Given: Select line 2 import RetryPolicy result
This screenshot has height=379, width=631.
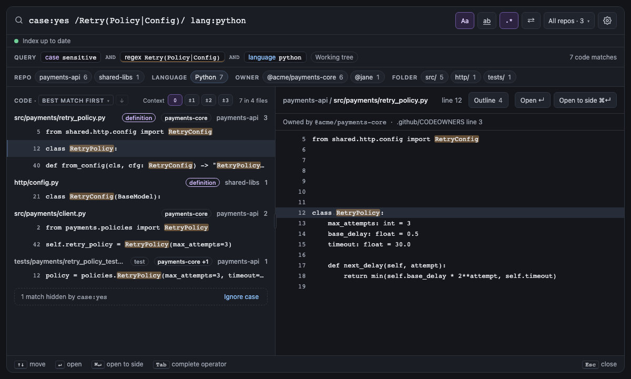Looking at the screenshot, I should pyautogui.click(x=141, y=227).
